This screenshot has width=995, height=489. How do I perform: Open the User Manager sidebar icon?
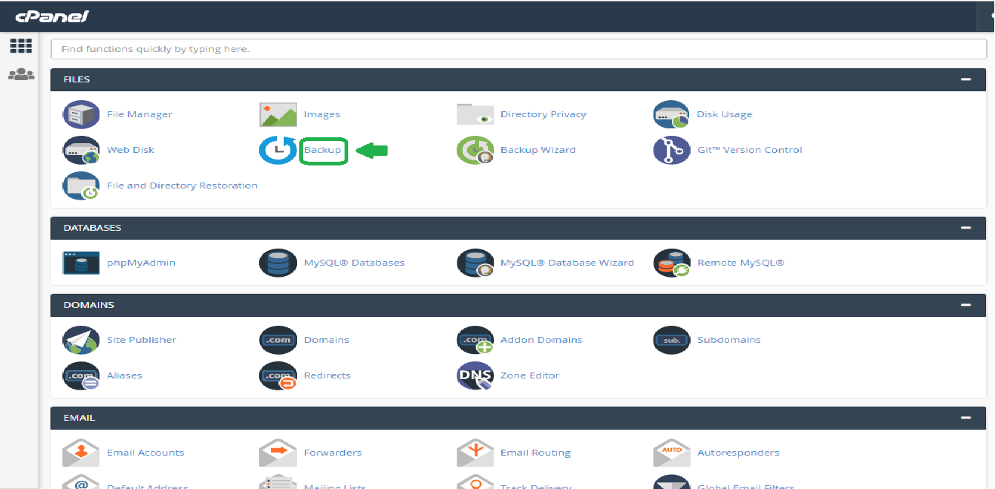[x=21, y=75]
